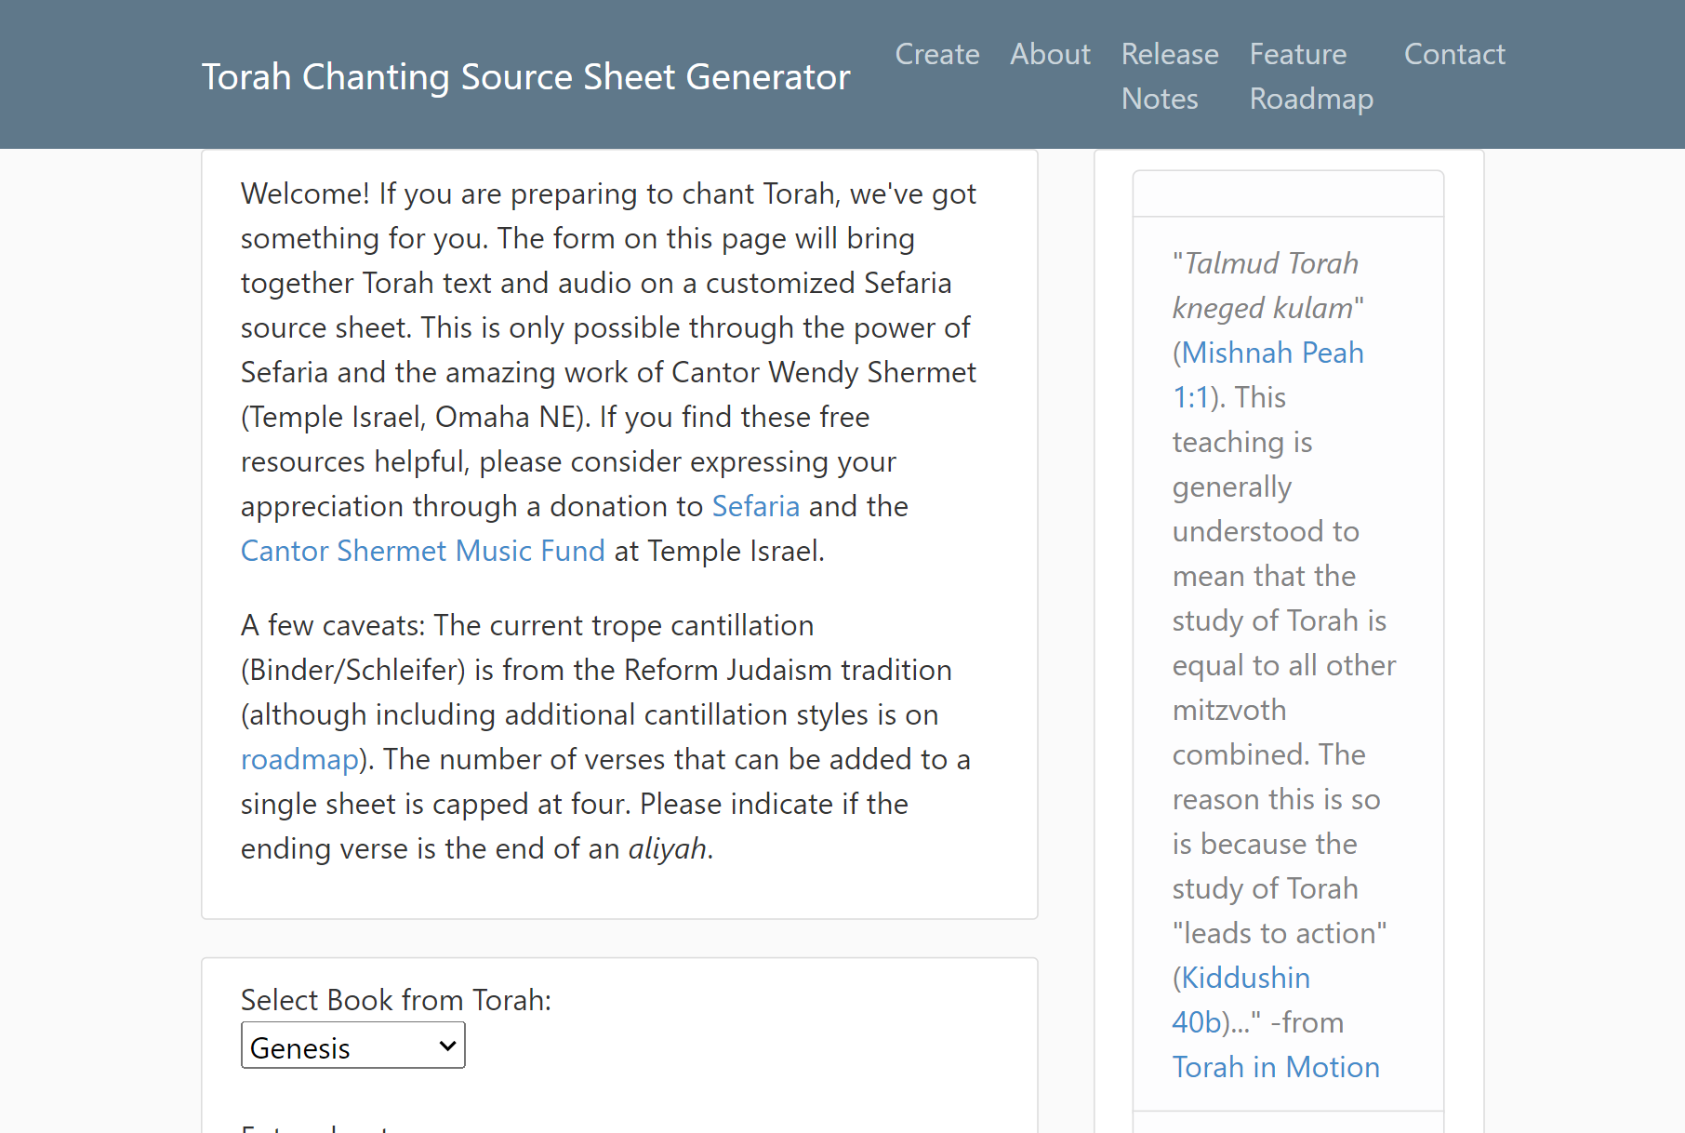The image size is (1685, 1133).
Task: Click the chevron arrow on the book selector
Action: (x=447, y=1046)
